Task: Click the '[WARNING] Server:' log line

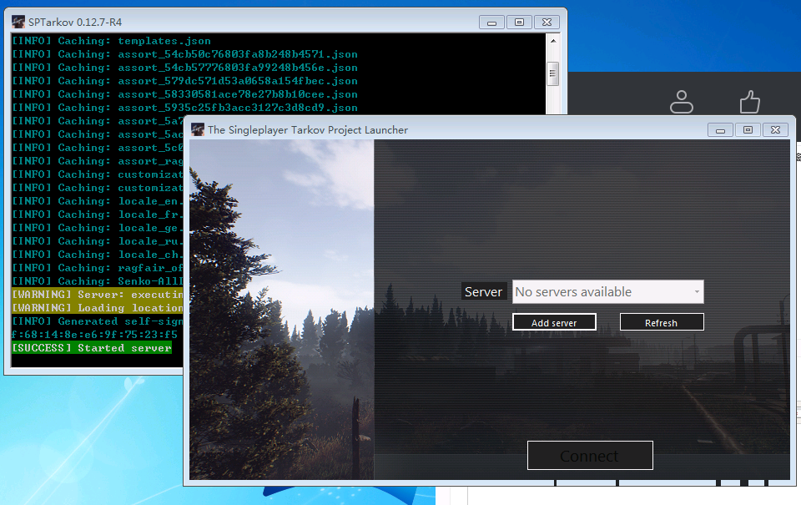Action: pyautogui.click(x=97, y=295)
